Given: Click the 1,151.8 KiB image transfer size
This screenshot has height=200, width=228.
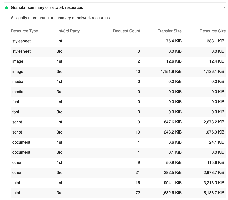Looking at the screenshot, I should [x=171, y=72].
